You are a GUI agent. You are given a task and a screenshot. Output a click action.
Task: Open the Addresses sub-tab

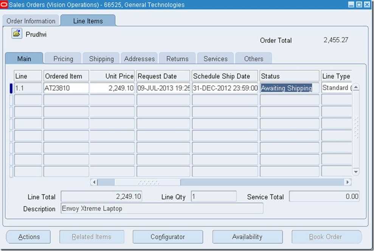coord(139,59)
